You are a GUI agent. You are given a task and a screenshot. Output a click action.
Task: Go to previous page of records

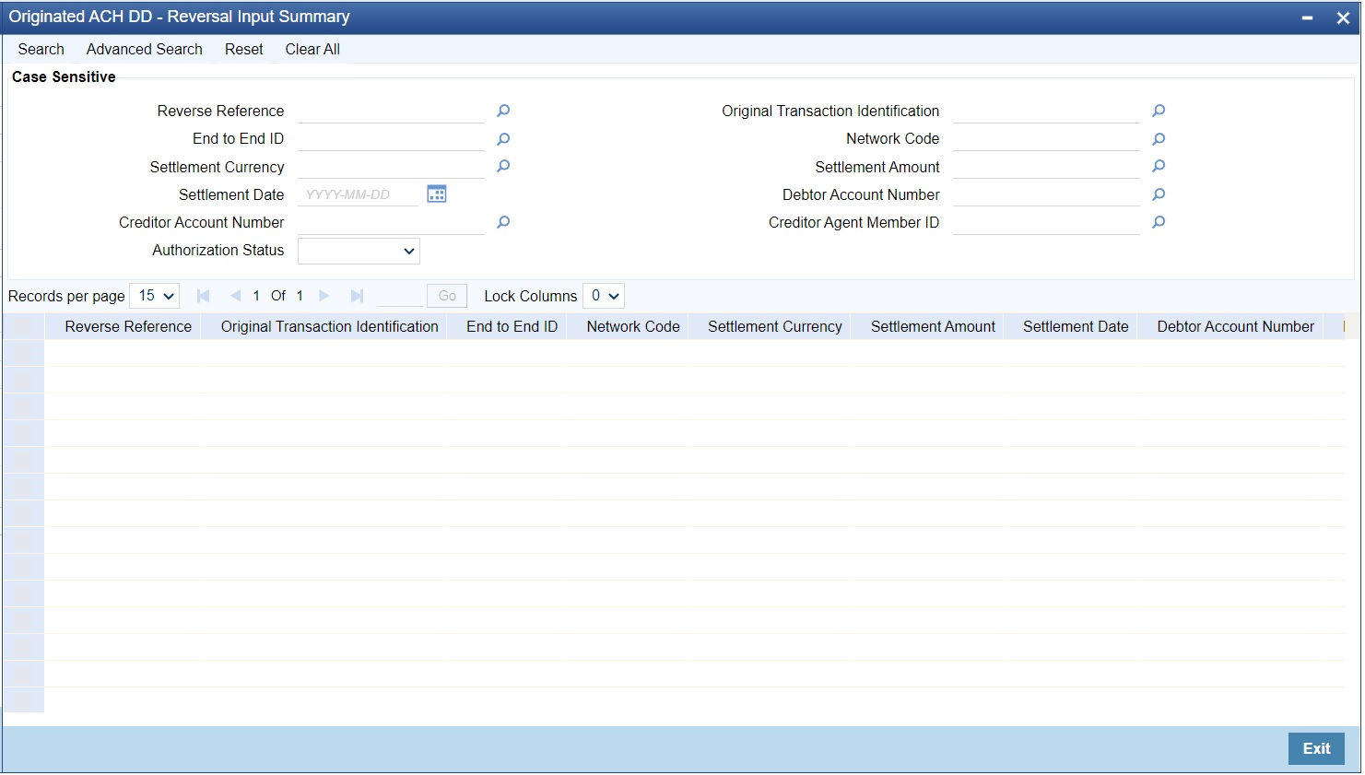(235, 296)
